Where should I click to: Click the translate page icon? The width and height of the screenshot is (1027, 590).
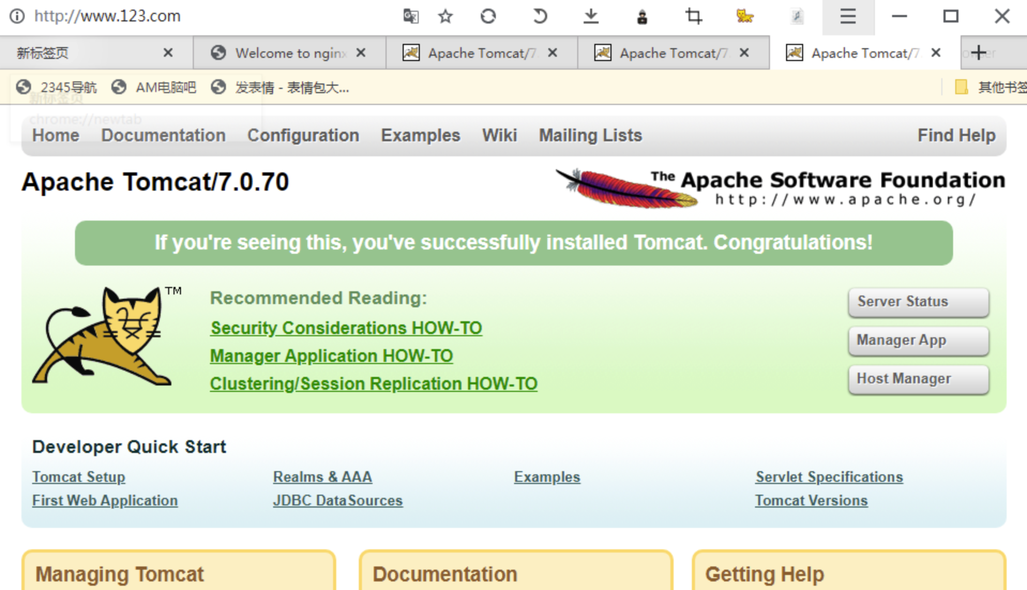pos(411,16)
